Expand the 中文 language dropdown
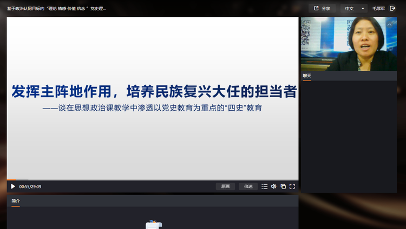The image size is (406, 229). 355,9
